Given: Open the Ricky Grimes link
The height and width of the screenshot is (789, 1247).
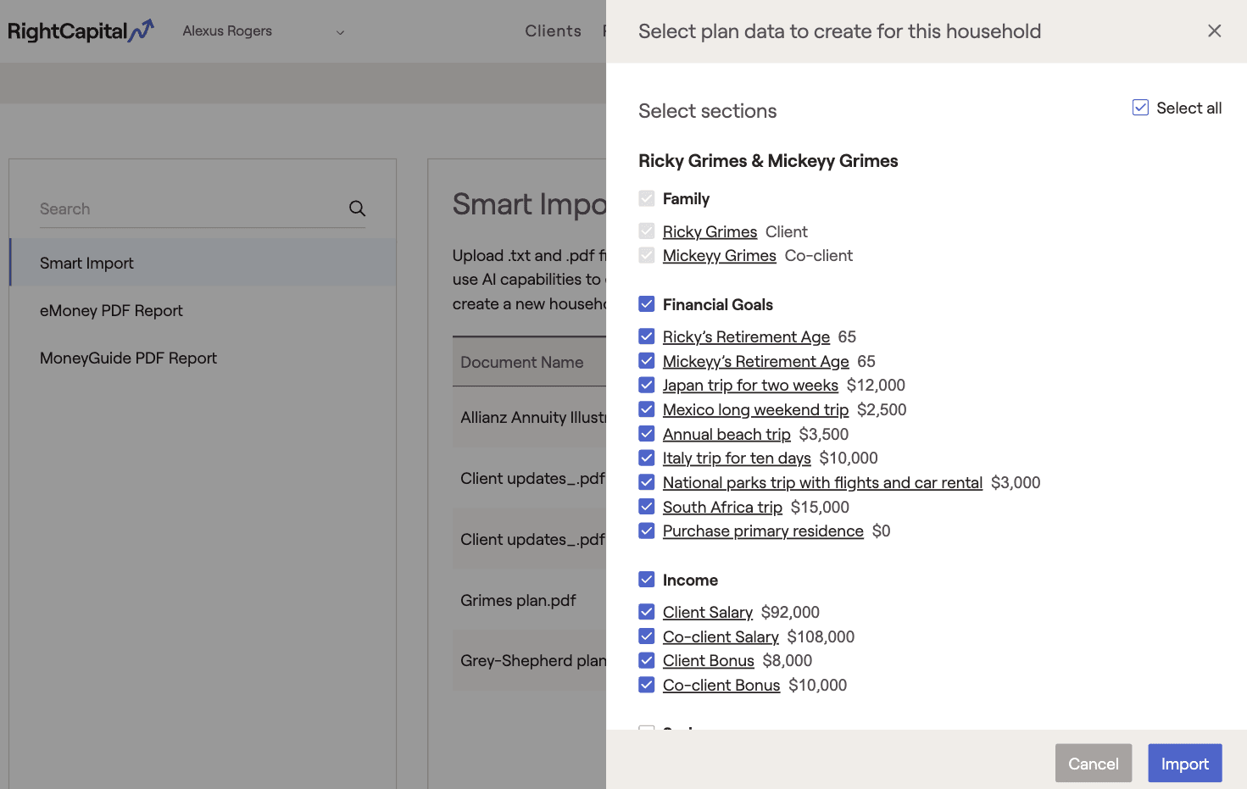Looking at the screenshot, I should click(710, 231).
